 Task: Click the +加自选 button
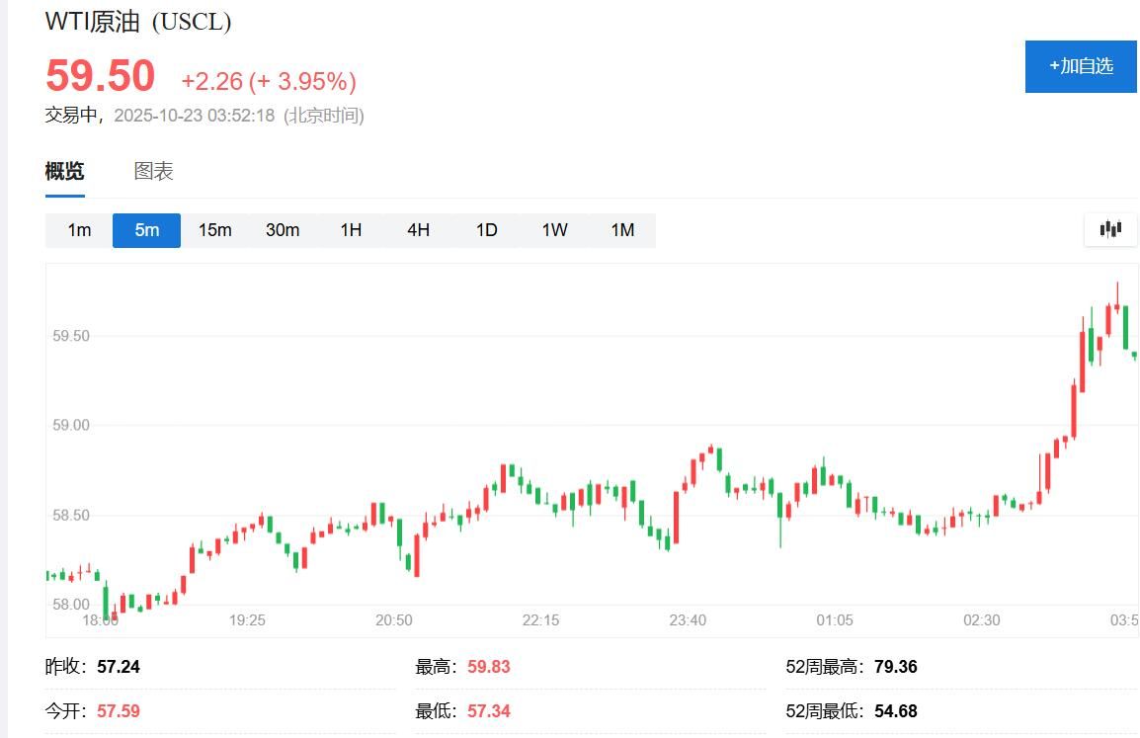click(1081, 67)
